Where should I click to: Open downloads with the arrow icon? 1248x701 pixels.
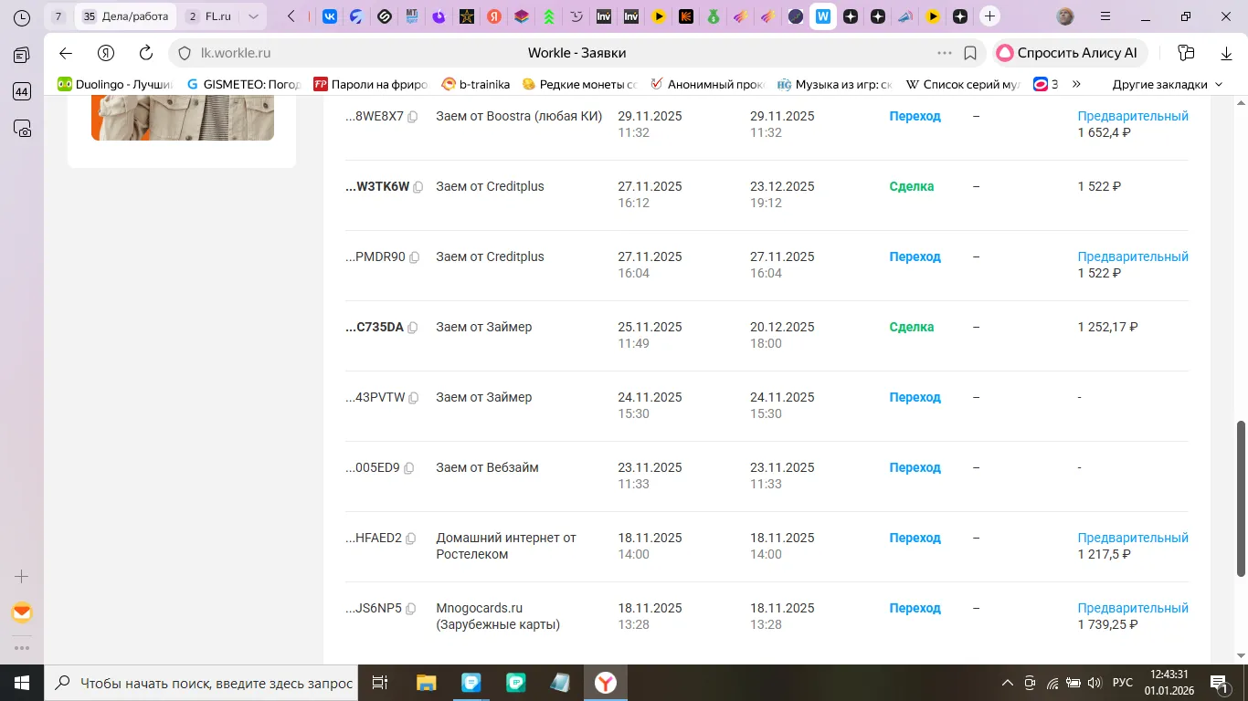click(1226, 53)
